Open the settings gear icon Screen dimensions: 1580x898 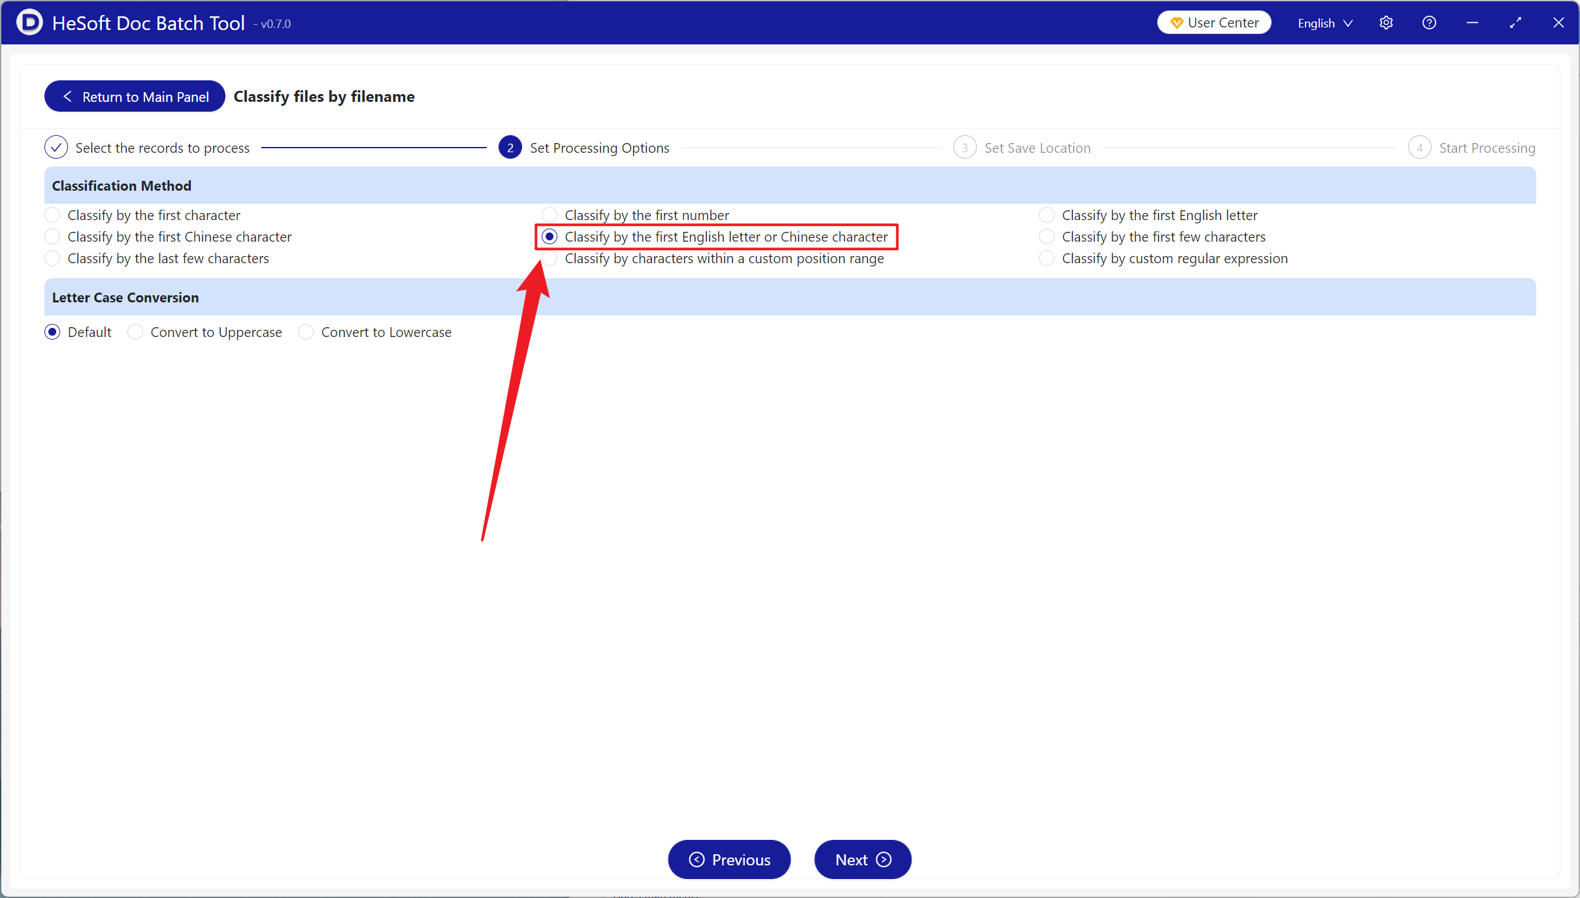pos(1386,23)
